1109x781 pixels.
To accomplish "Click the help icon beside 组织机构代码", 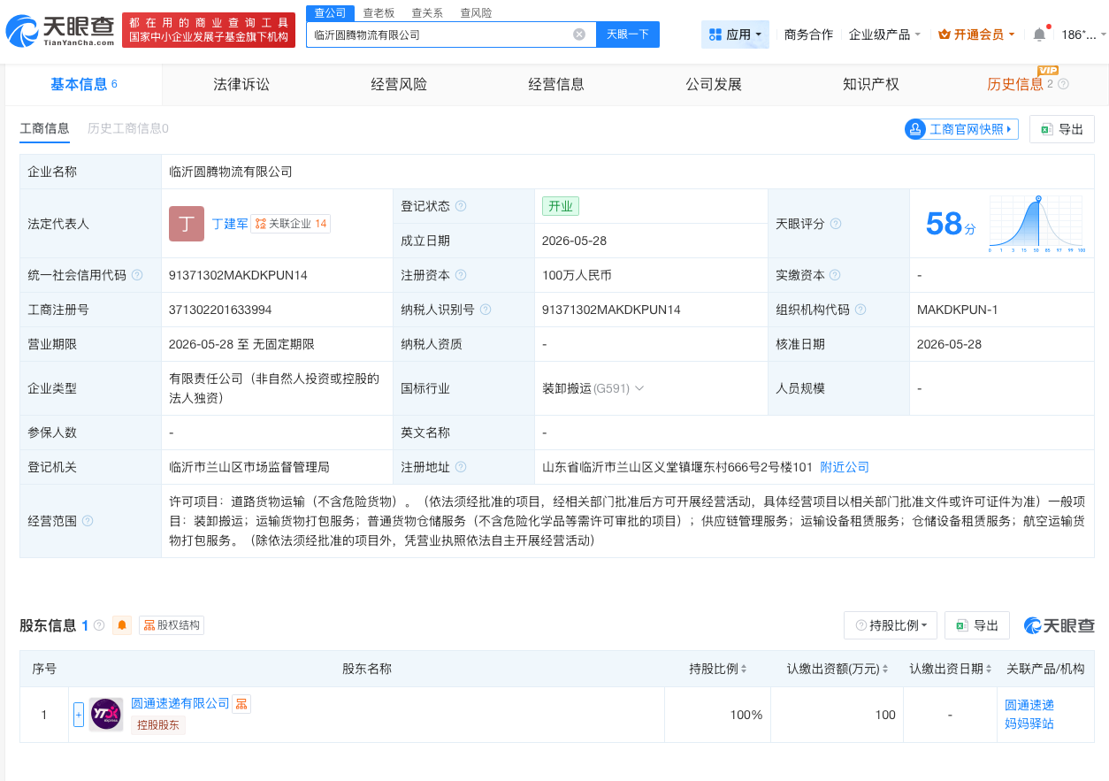I will point(860,310).
